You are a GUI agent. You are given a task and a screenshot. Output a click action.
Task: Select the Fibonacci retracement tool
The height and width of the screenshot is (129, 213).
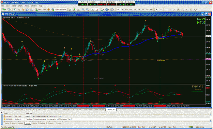182,10
